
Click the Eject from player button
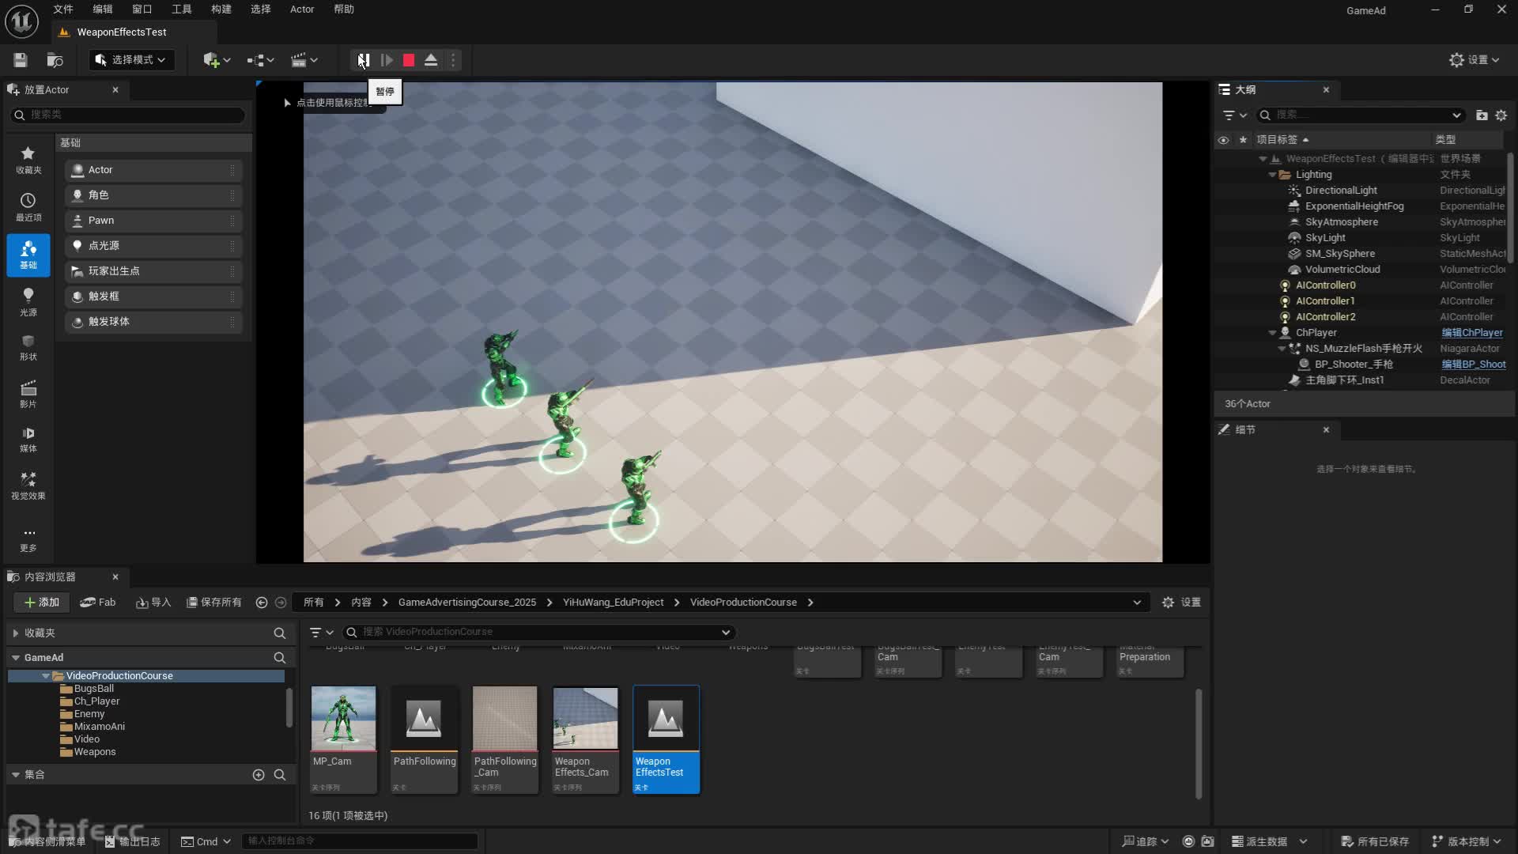point(431,60)
